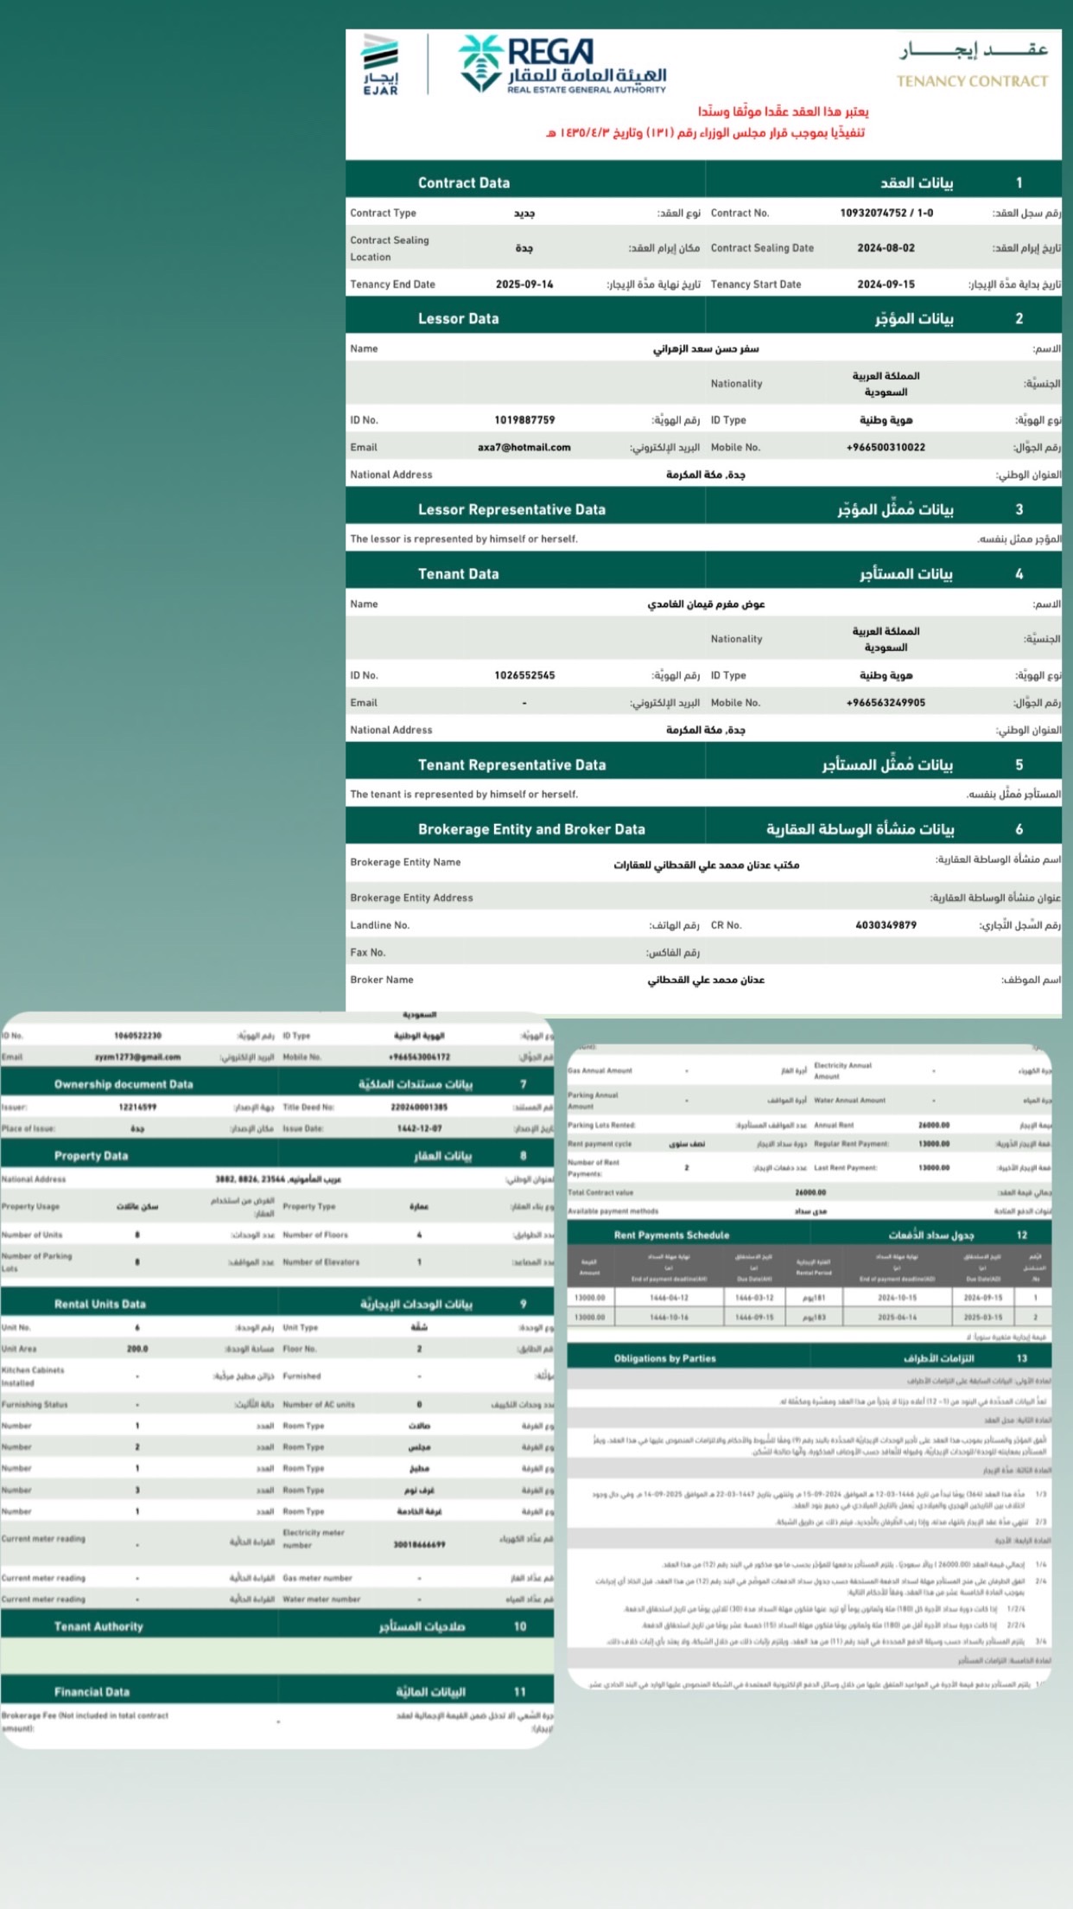Click lessor mobile number +966500310022
The height and width of the screenshot is (1909, 1073).
click(886, 447)
